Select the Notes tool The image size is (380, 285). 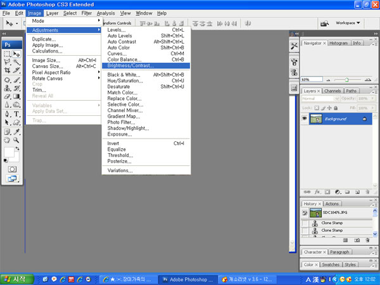tap(7, 132)
